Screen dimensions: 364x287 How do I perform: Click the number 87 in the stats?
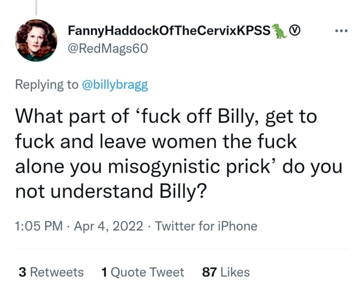tap(209, 272)
